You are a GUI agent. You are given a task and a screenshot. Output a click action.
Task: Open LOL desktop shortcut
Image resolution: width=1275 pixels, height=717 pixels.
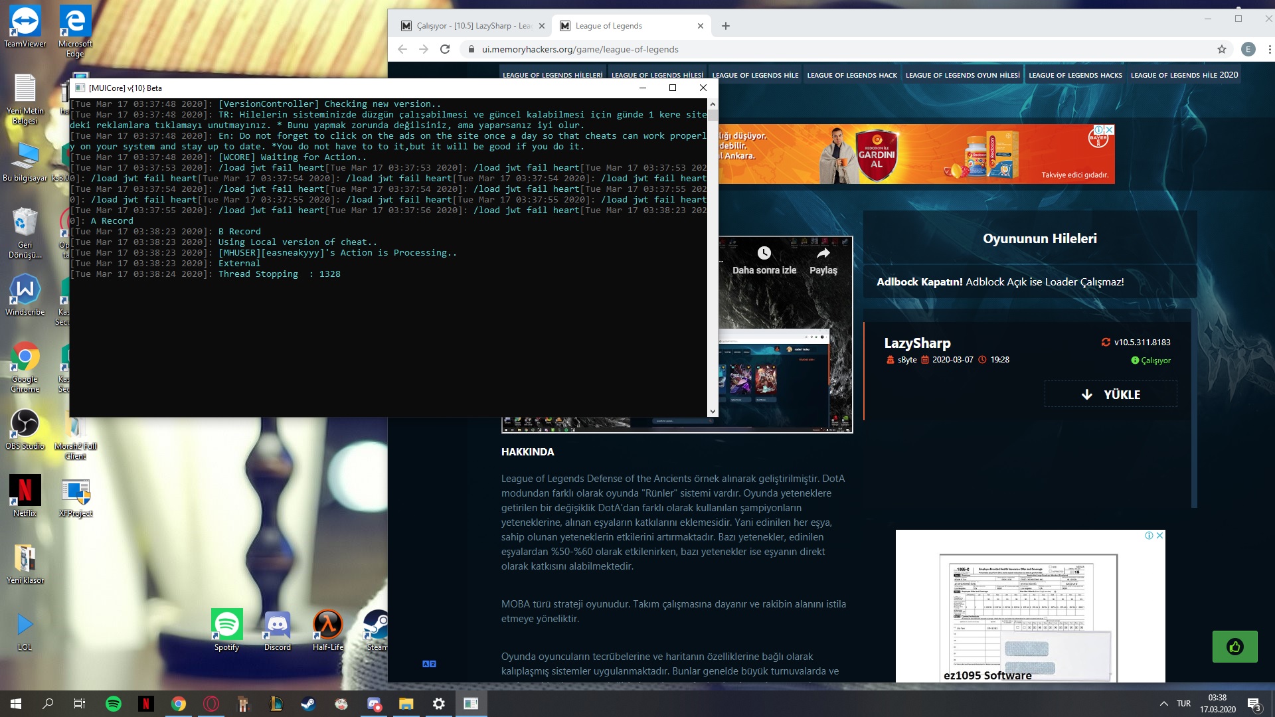25,630
